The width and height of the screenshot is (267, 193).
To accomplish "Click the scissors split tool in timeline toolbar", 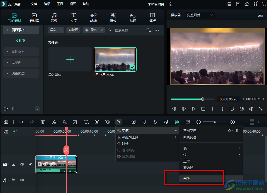I will click(x=54, y=122).
